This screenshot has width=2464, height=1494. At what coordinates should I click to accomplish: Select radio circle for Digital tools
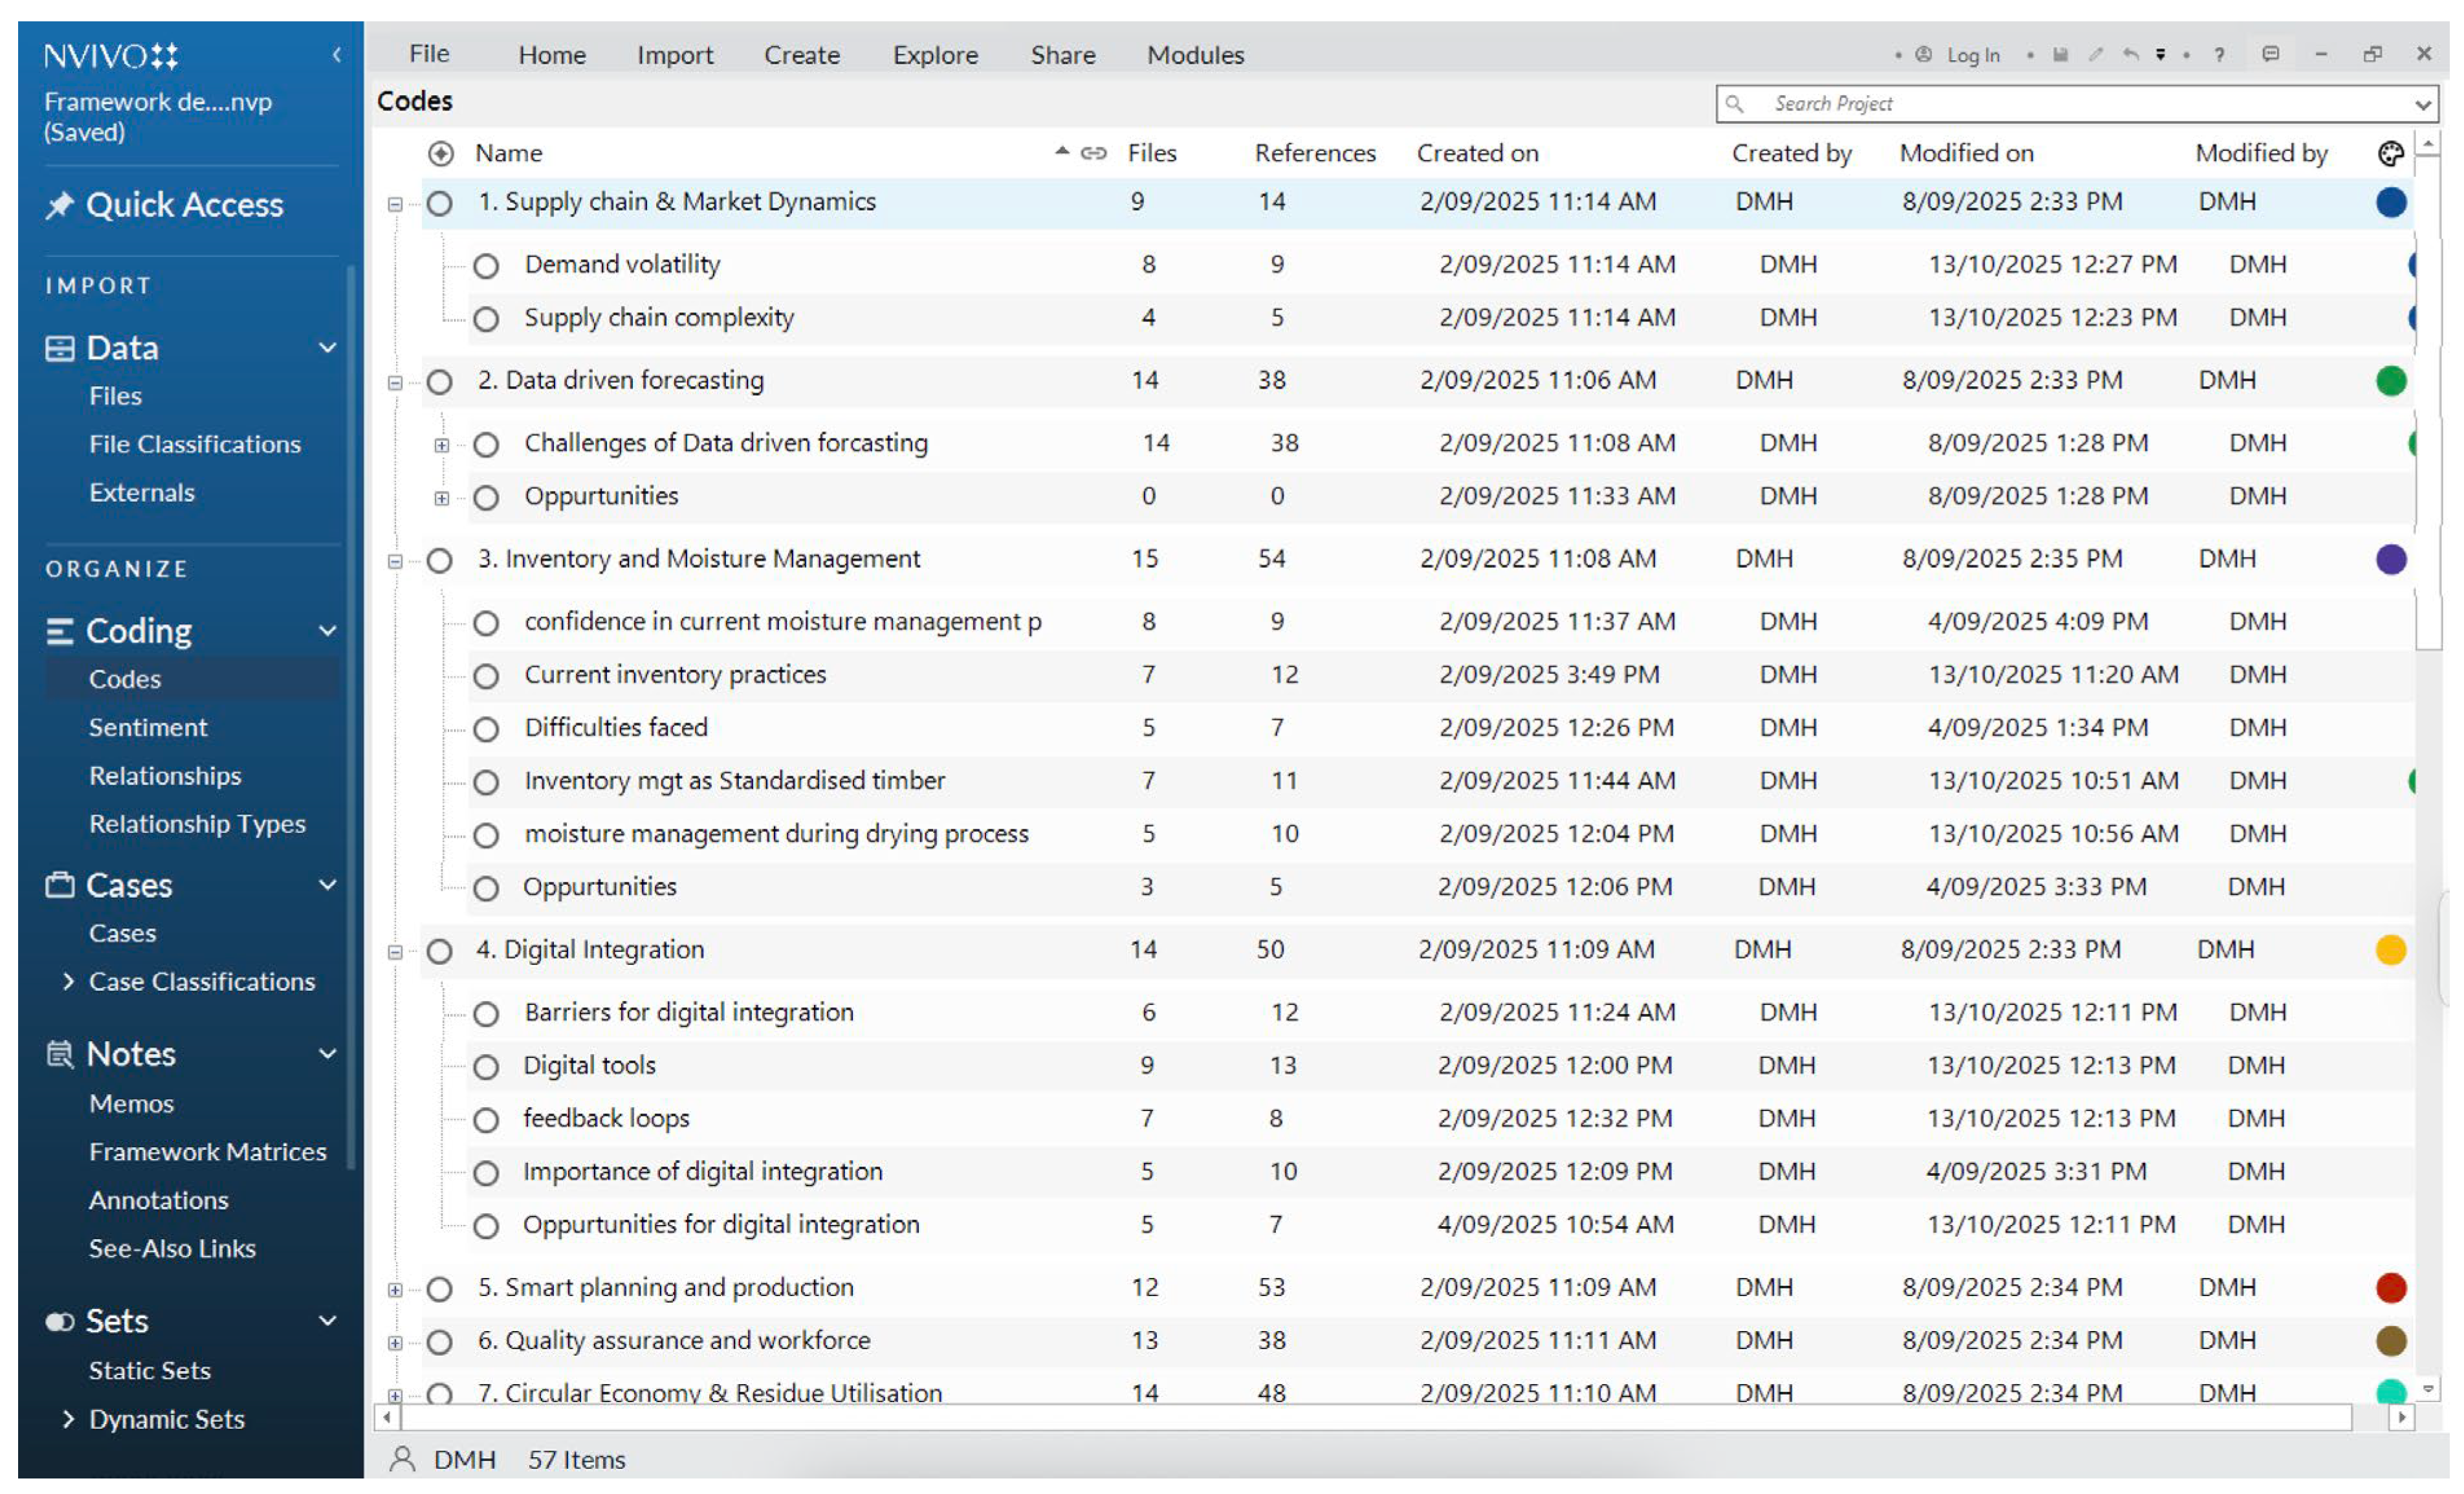tap(486, 1067)
